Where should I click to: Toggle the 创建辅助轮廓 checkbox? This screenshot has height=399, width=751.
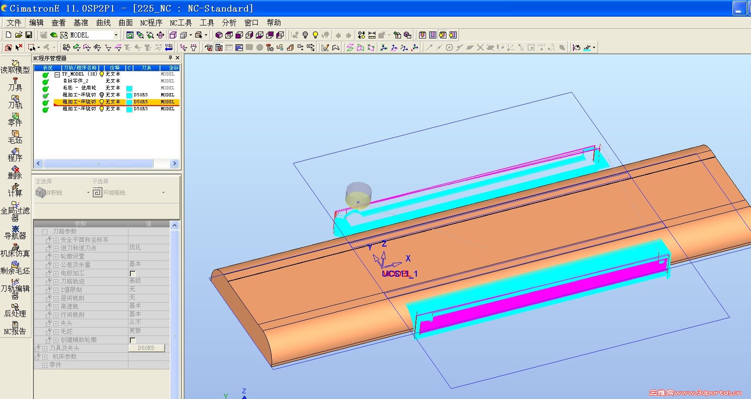133,340
